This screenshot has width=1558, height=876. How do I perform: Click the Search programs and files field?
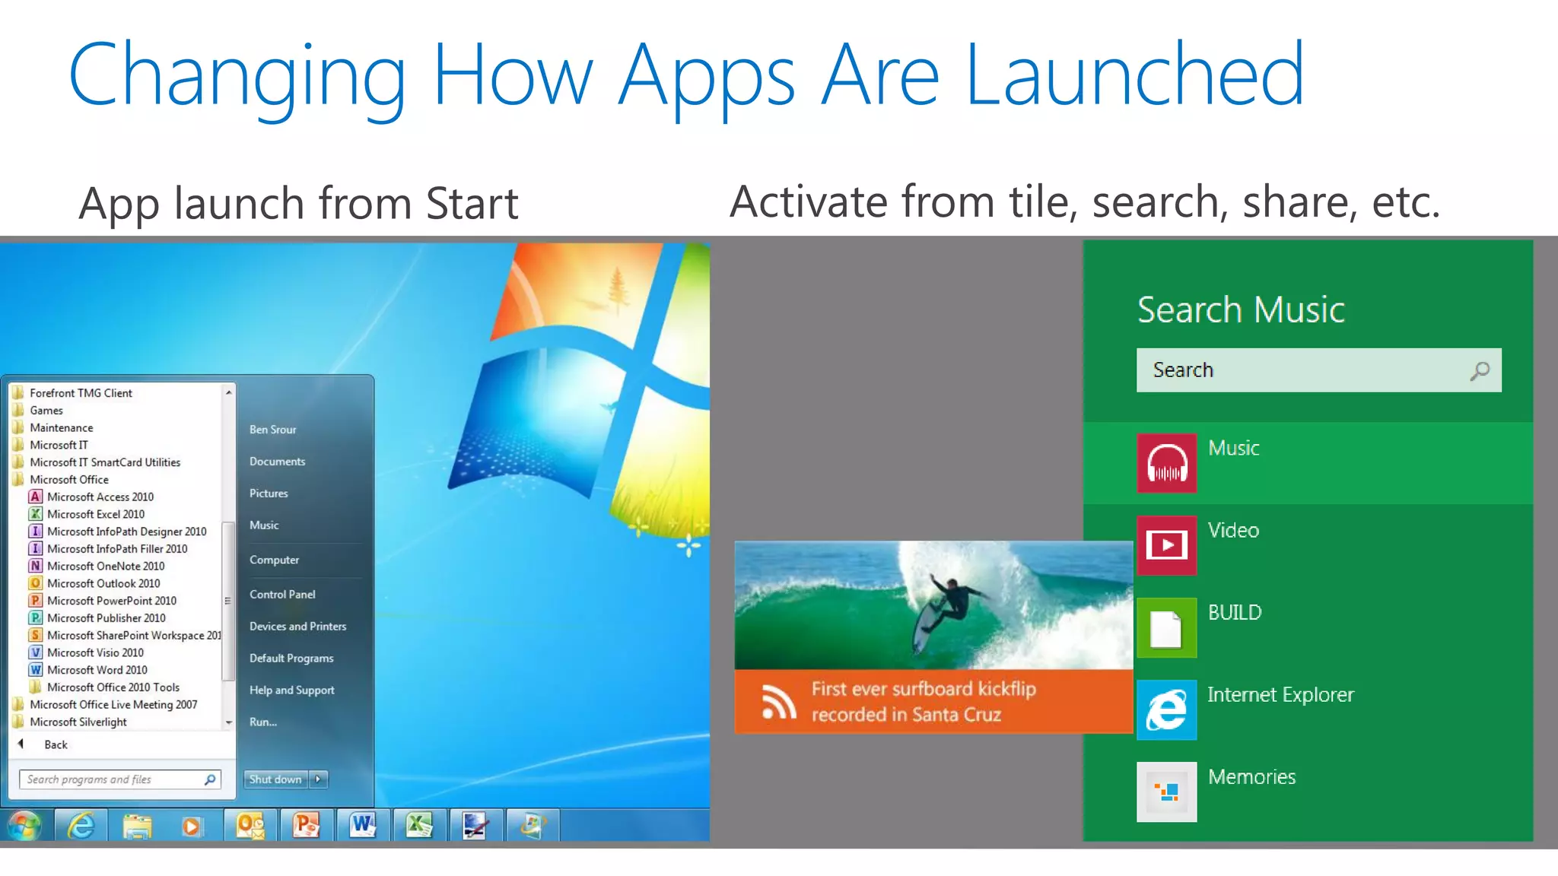click(110, 779)
